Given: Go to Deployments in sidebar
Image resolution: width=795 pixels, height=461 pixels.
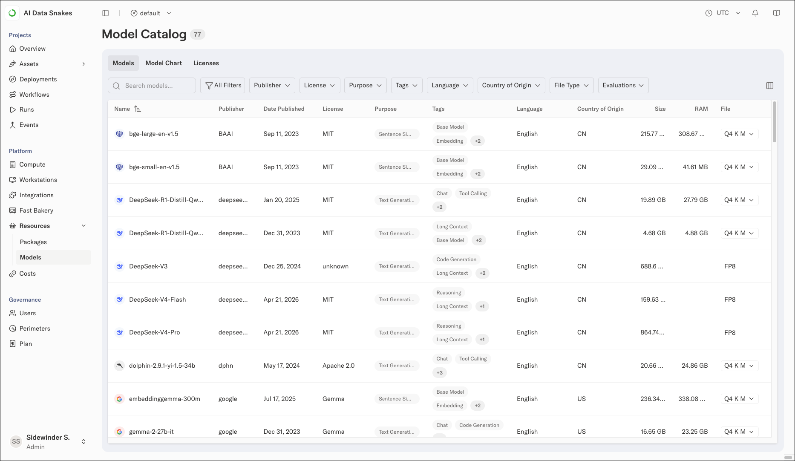Looking at the screenshot, I should click(x=38, y=79).
